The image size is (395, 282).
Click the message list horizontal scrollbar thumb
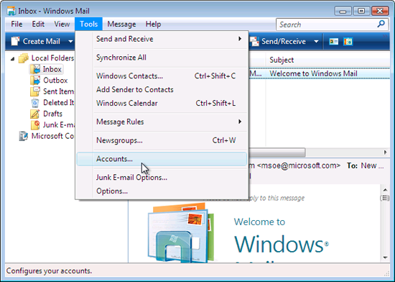click(276, 153)
